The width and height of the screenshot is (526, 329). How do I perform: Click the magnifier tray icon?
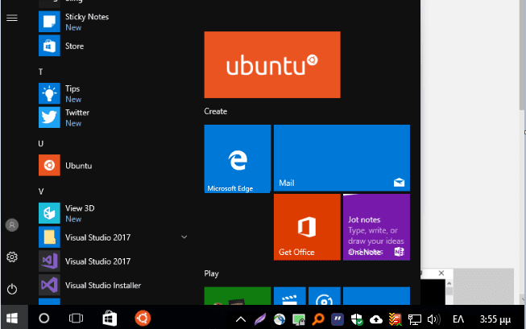pos(318,319)
